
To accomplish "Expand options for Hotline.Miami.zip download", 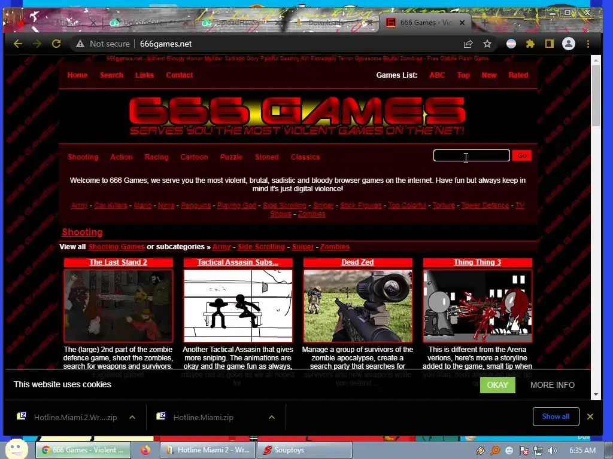I will [272, 417].
